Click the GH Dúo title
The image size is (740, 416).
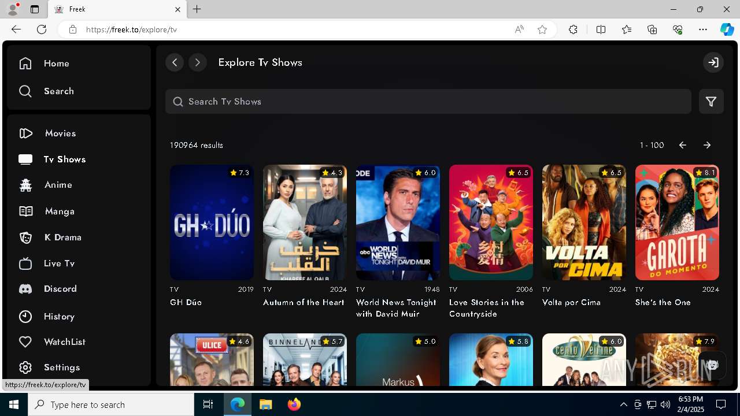[186, 302]
